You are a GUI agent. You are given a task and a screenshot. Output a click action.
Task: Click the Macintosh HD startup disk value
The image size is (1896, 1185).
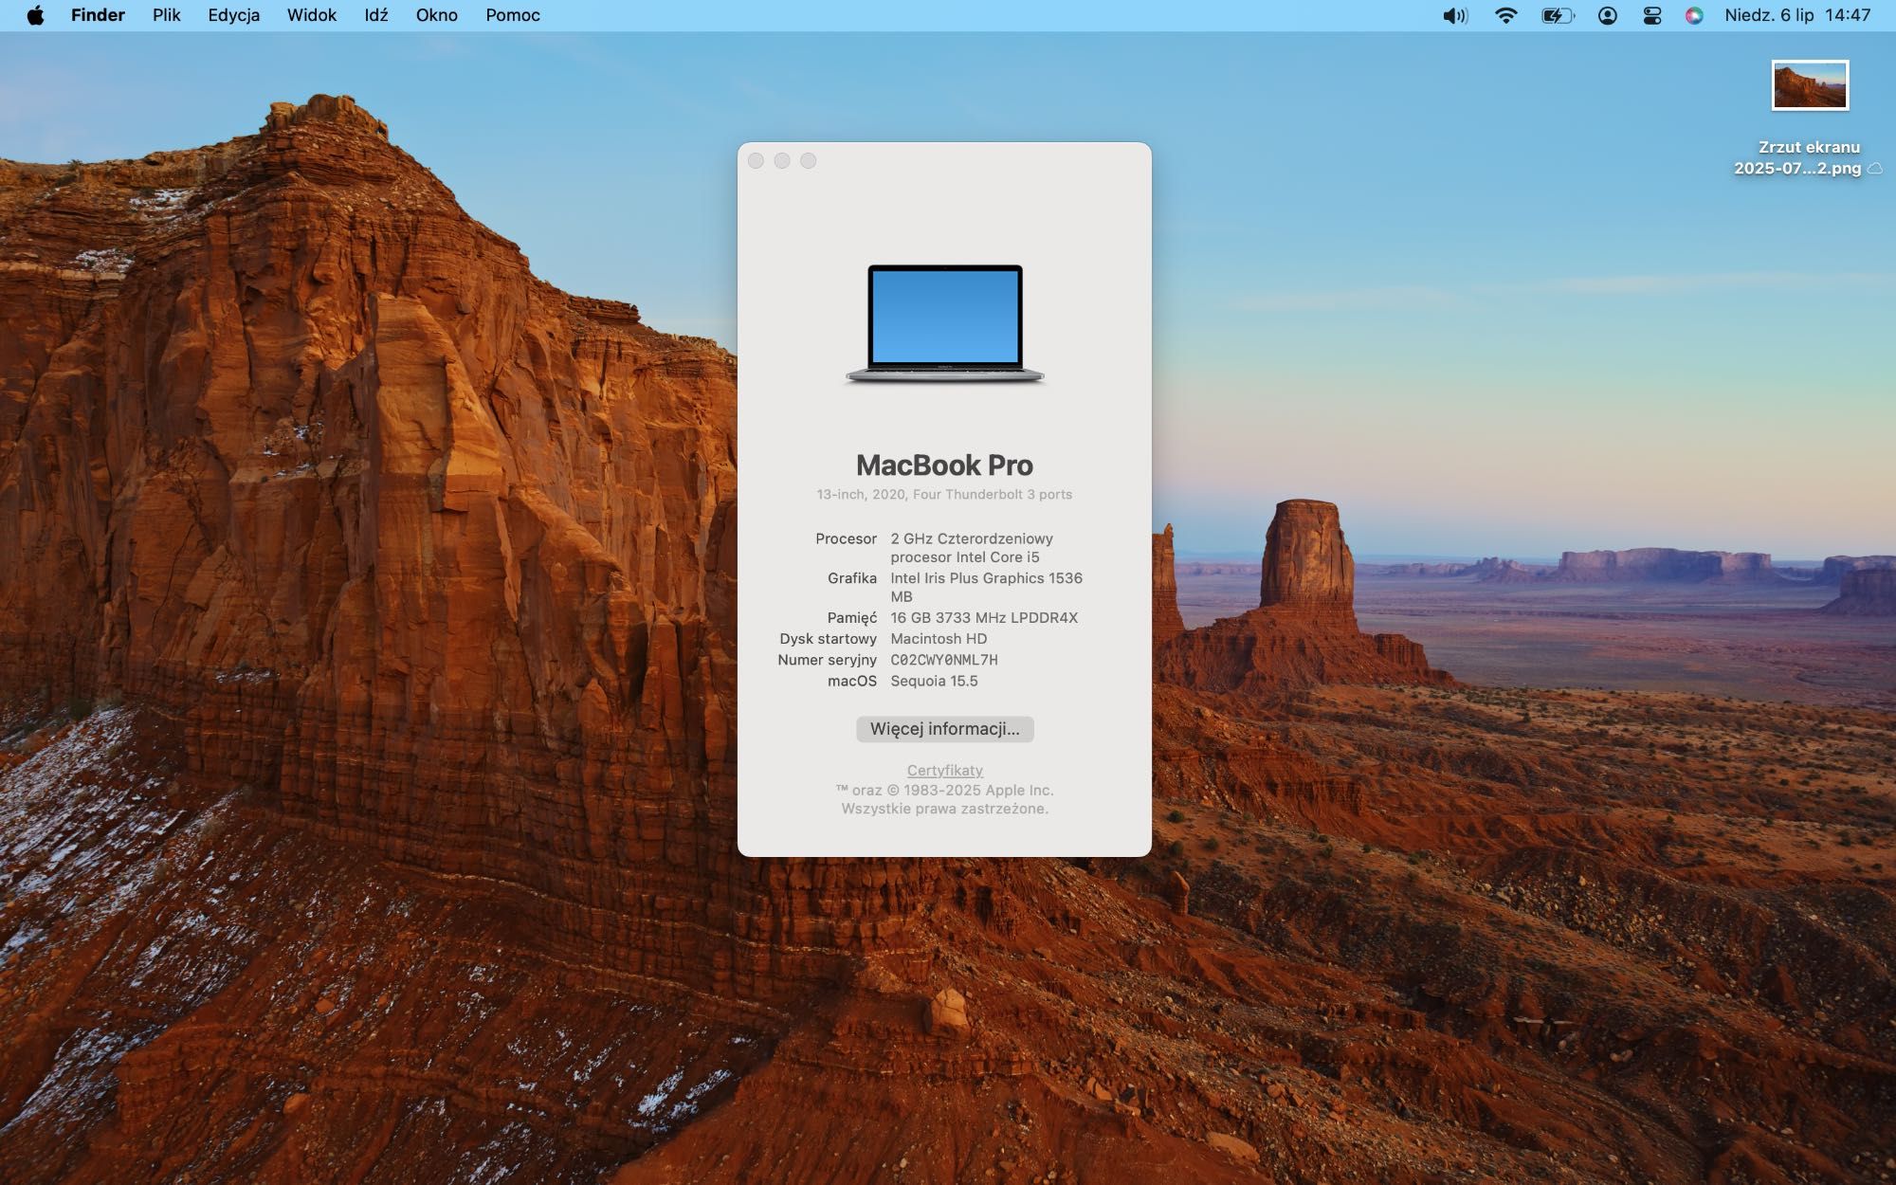pyautogui.click(x=939, y=639)
